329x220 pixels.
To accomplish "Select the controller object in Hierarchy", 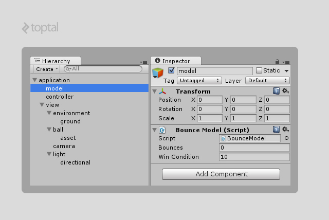I will [x=60, y=97].
